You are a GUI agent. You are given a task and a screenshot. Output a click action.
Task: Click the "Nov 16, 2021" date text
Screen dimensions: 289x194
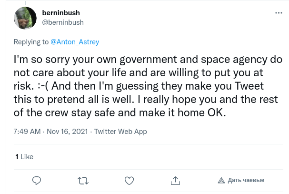point(68,131)
